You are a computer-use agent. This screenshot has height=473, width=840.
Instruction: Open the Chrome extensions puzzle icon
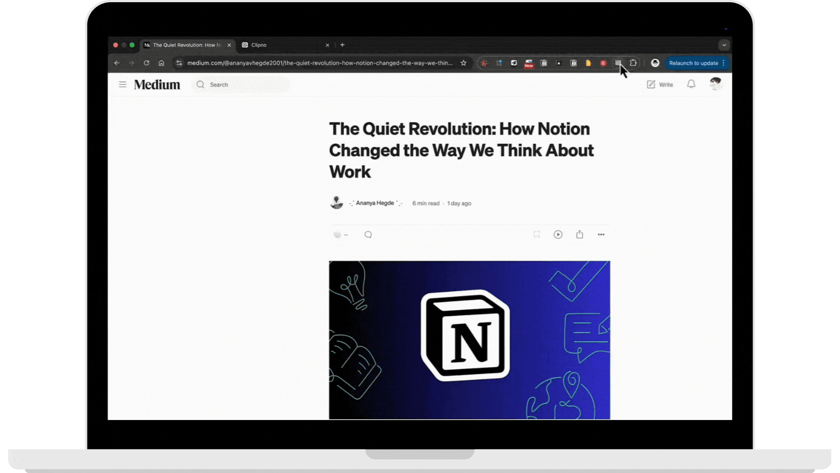[633, 63]
